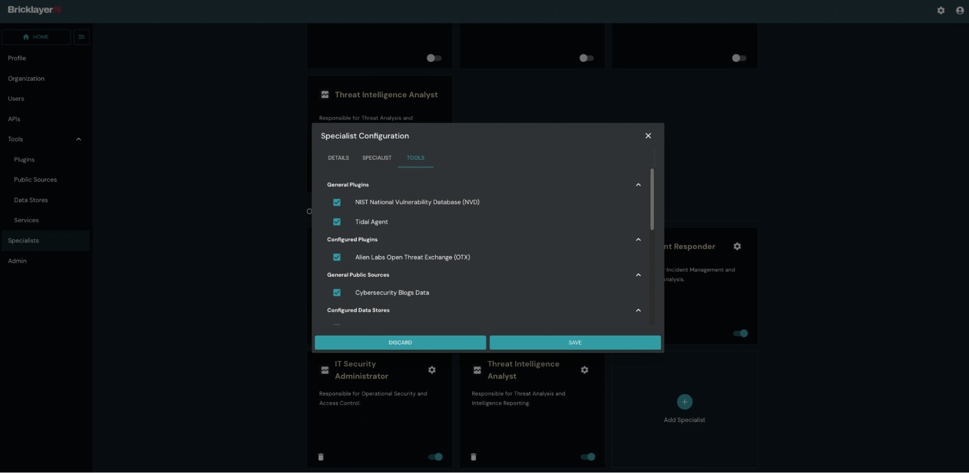Viewport: 969px width, 473px height.
Task: Switch to the SPECIALIST tab
Action: 377,157
